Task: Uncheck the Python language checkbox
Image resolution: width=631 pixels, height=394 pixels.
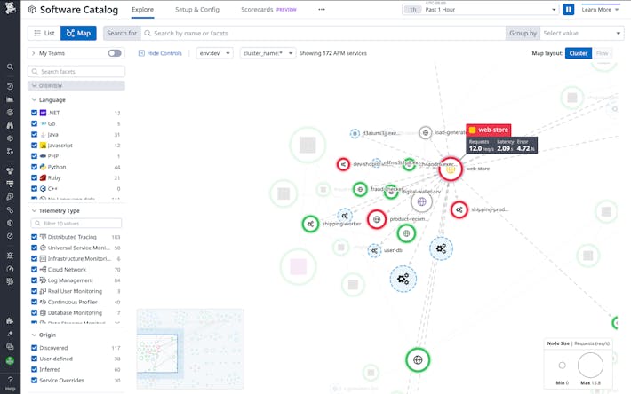Action: click(35, 167)
